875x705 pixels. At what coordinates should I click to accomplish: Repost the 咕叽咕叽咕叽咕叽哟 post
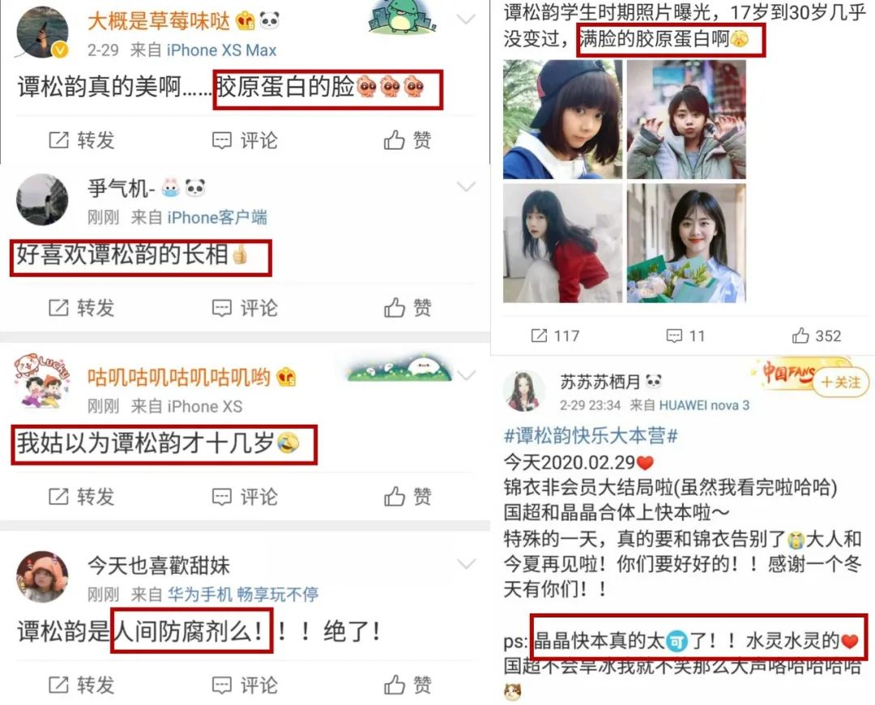pyautogui.click(x=82, y=496)
